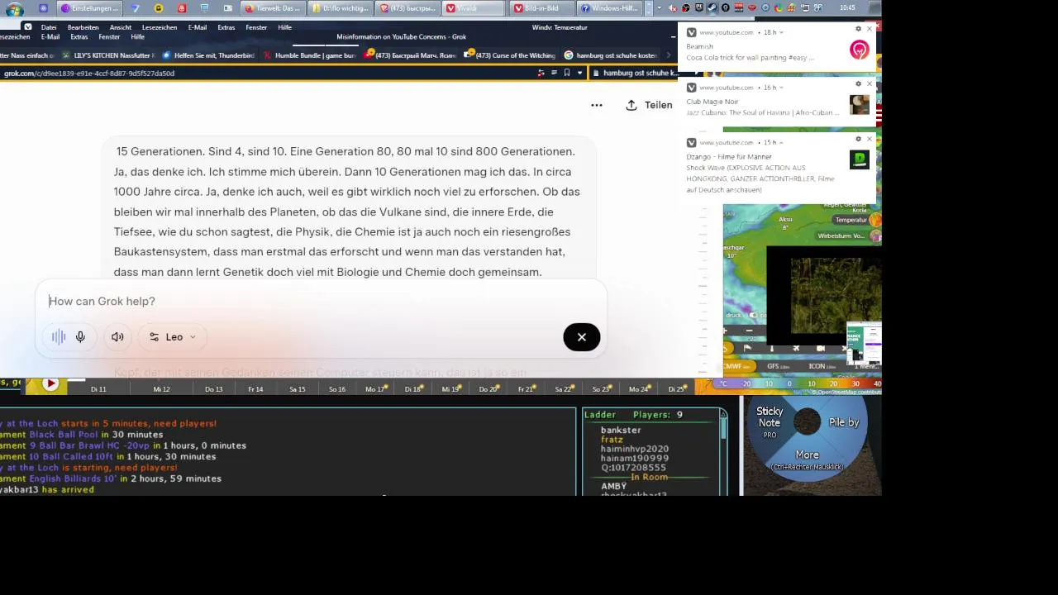Viewport: 1058px width, 595px height.
Task: Open the Ansicht menu
Action: (121, 27)
